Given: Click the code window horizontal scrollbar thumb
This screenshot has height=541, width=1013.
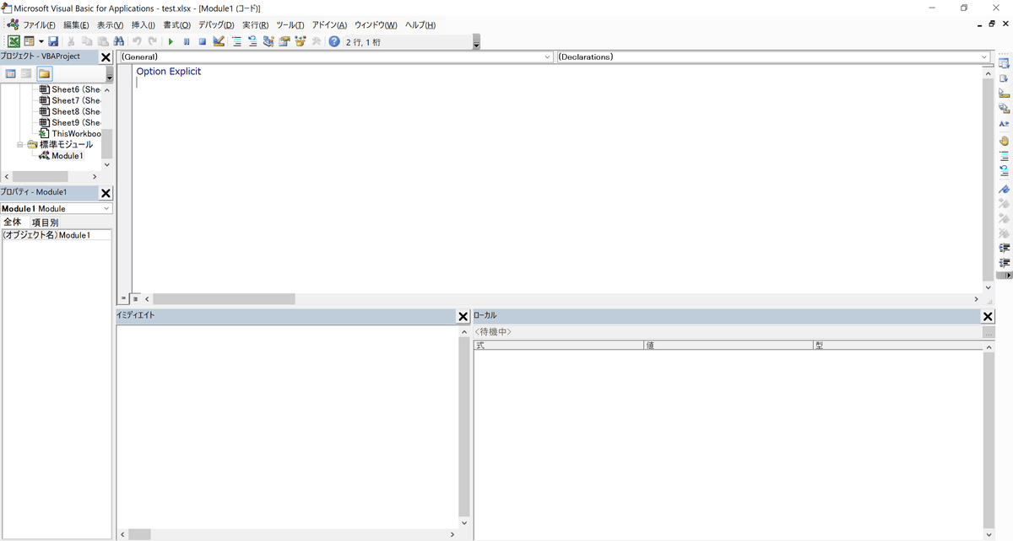Looking at the screenshot, I should pos(224,298).
